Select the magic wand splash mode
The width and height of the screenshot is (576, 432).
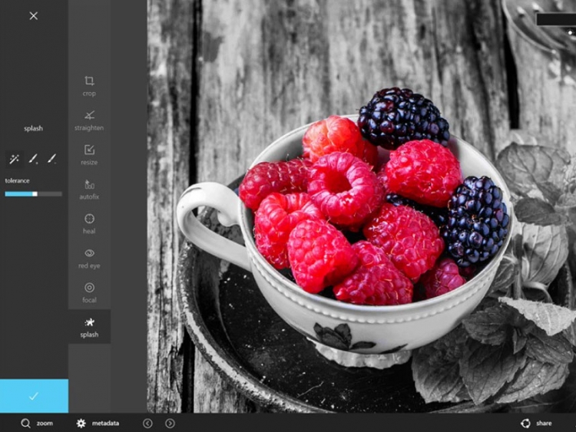[14, 159]
